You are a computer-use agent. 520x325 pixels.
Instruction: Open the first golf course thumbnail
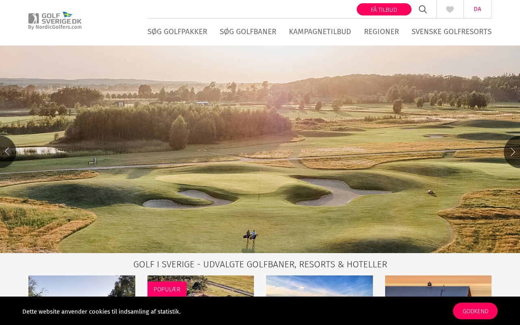point(82,286)
